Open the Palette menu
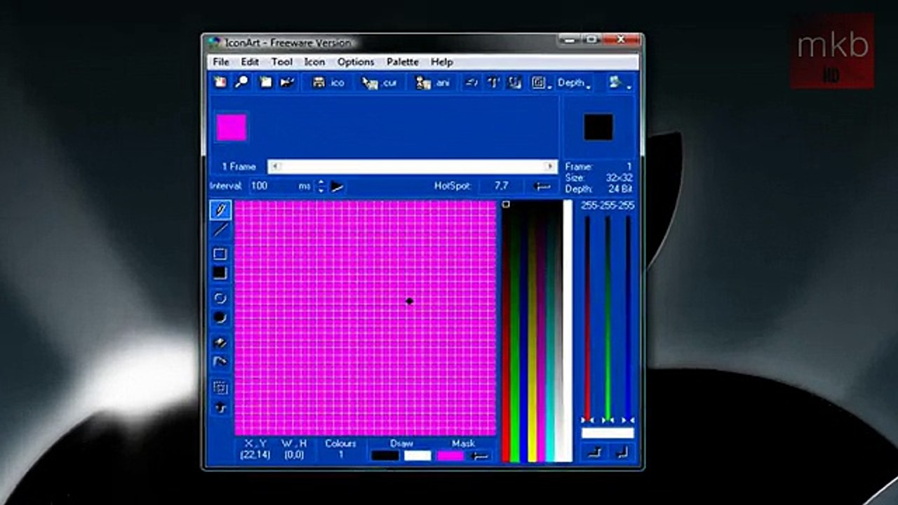Viewport: 898px width, 505px height. pos(403,62)
